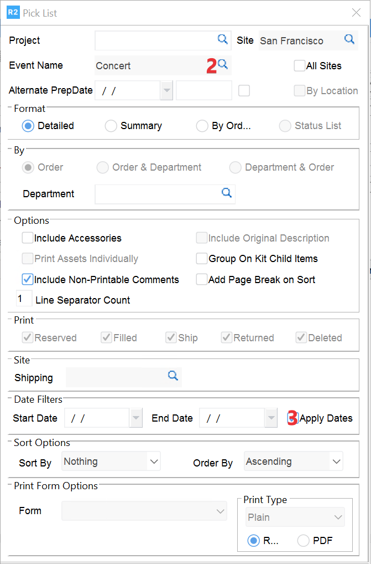Click the Shipping site search icon

[173, 376]
